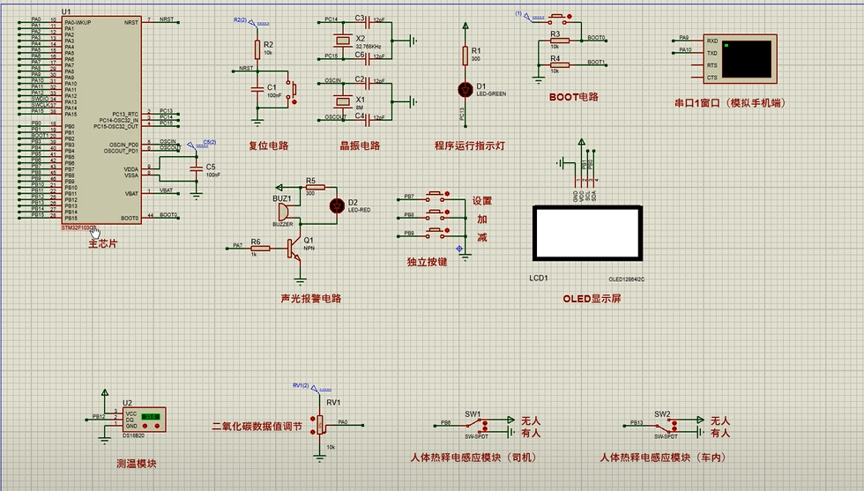Click the 二氧化碳数据值调节 label

click(257, 426)
